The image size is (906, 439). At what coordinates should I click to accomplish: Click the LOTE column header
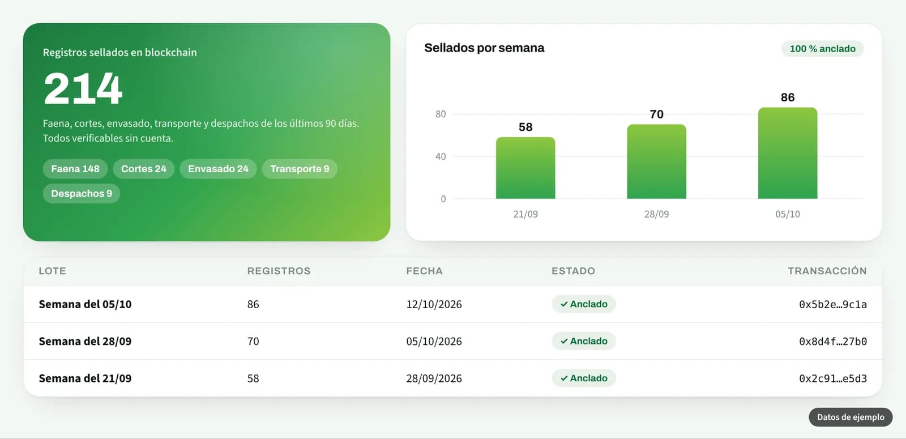(52, 271)
